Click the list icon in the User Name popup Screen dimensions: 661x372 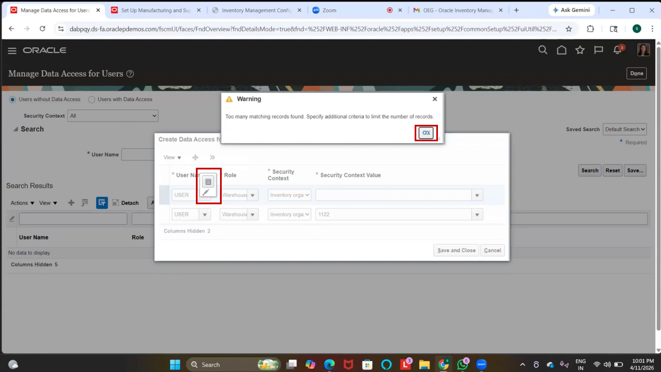click(x=208, y=182)
